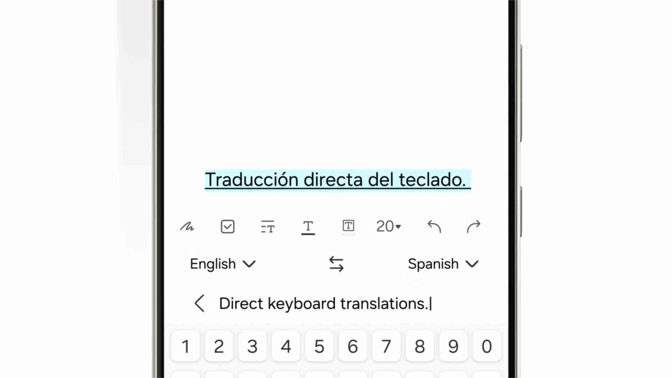Toggle text underline style option
Screen dimensions: 672x378
coord(307,226)
